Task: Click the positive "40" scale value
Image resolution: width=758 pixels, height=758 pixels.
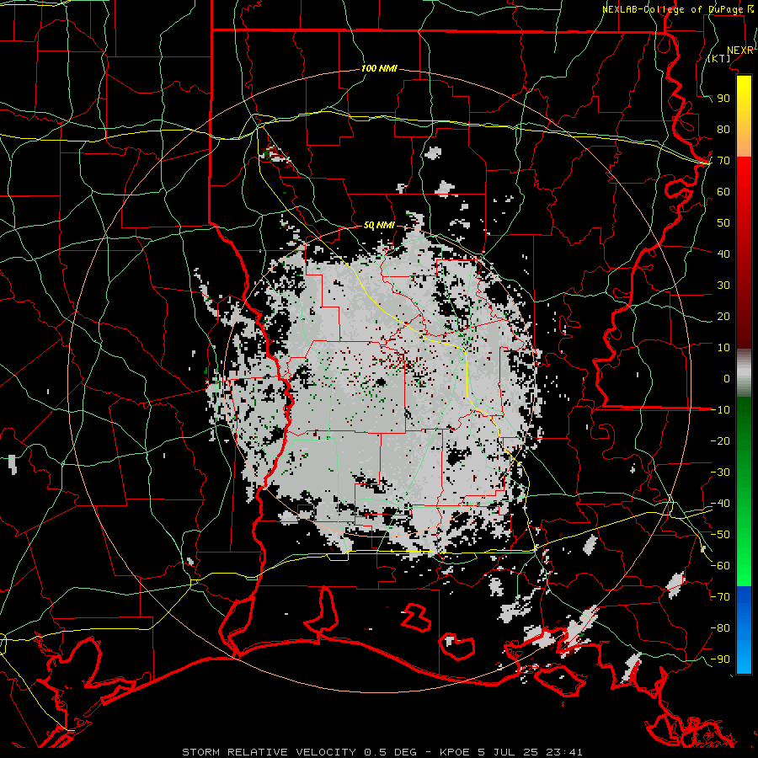Action: (x=723, y=254)
